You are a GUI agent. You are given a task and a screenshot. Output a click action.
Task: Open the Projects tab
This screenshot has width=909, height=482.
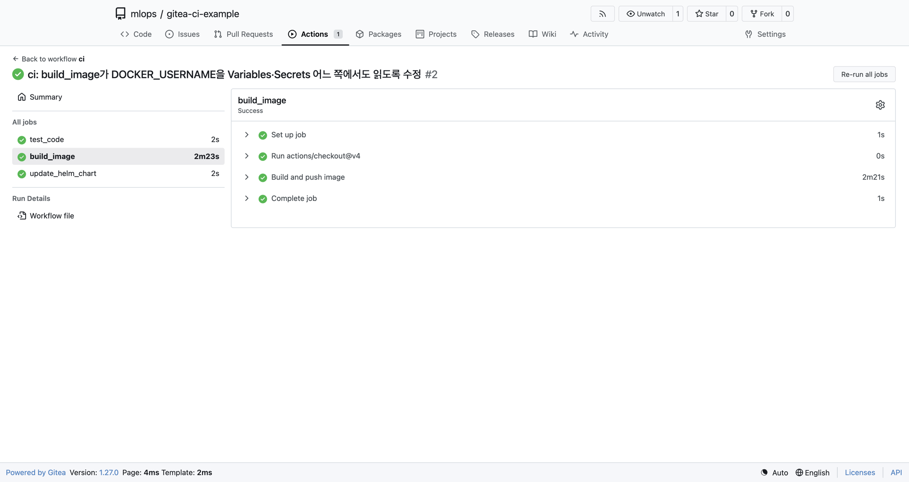[x=436, y=34]
